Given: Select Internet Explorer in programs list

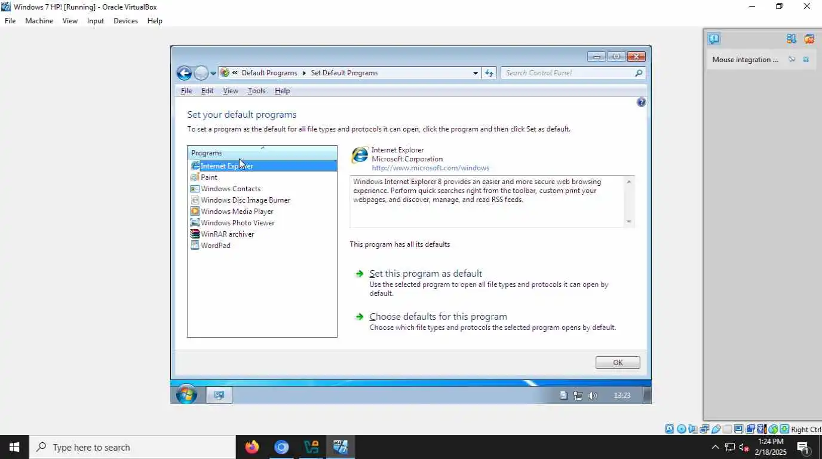Looking at the screenshot, I should (262, 166).
